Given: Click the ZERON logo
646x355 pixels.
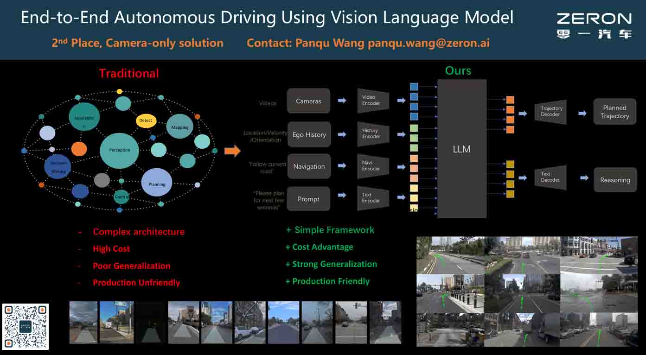Looking at the screenshot, I should coord(594,25).
